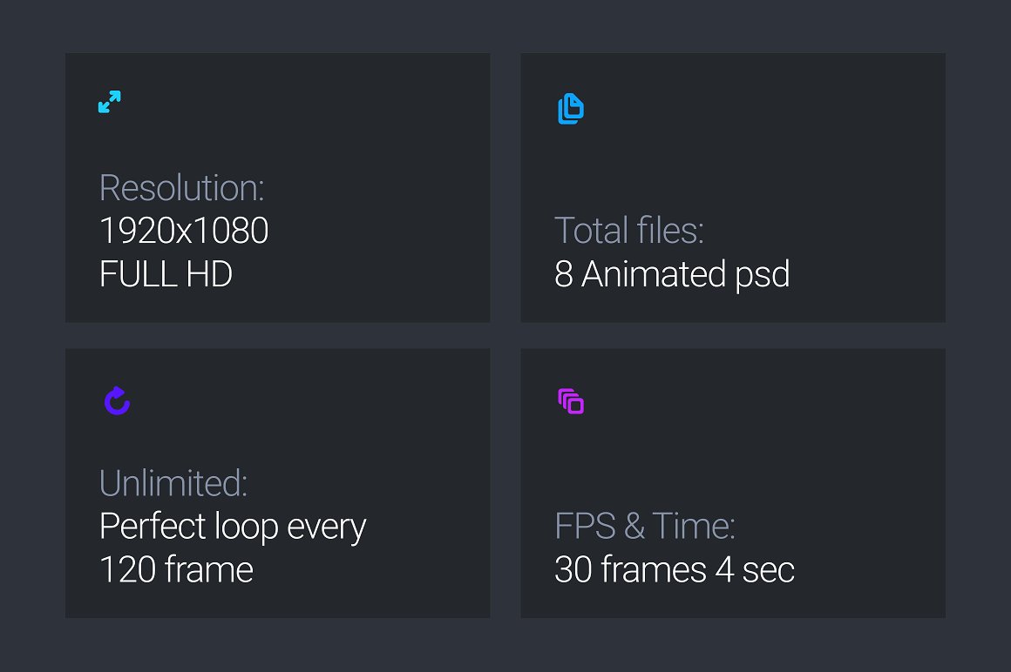1011x672 pixels.
Task: Select the 'Unlimited:' heading
Action: coord(173,483)
